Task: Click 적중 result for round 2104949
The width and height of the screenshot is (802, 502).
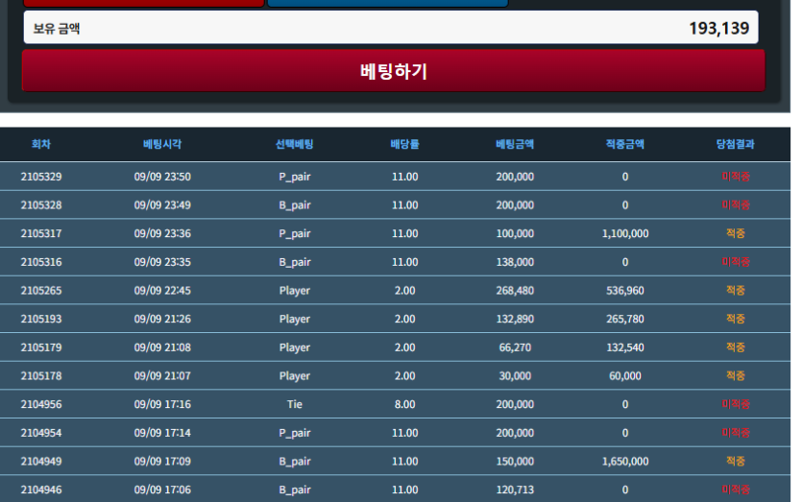Action: click(x=736, y=461)
